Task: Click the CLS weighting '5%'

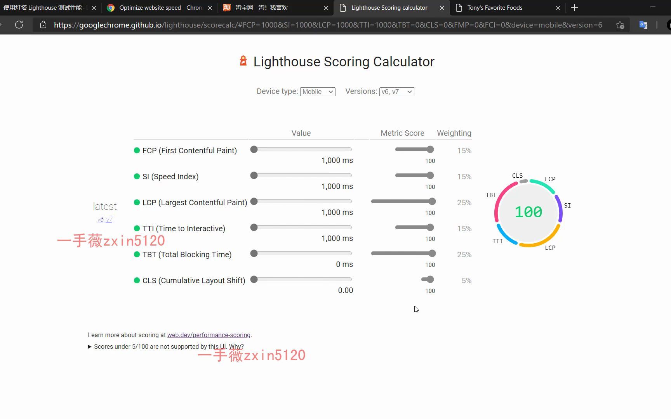Action: point(466,280)
